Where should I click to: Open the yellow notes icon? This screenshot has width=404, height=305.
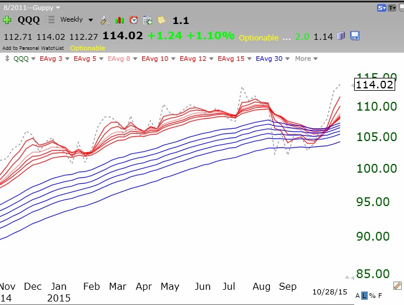coord(161,20)
